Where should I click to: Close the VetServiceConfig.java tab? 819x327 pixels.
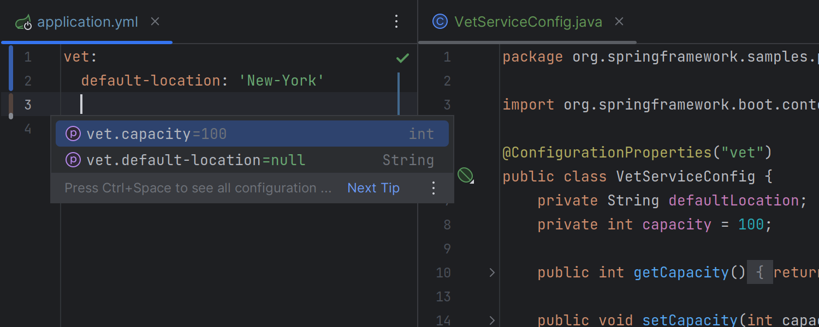(x=619, y=22)
